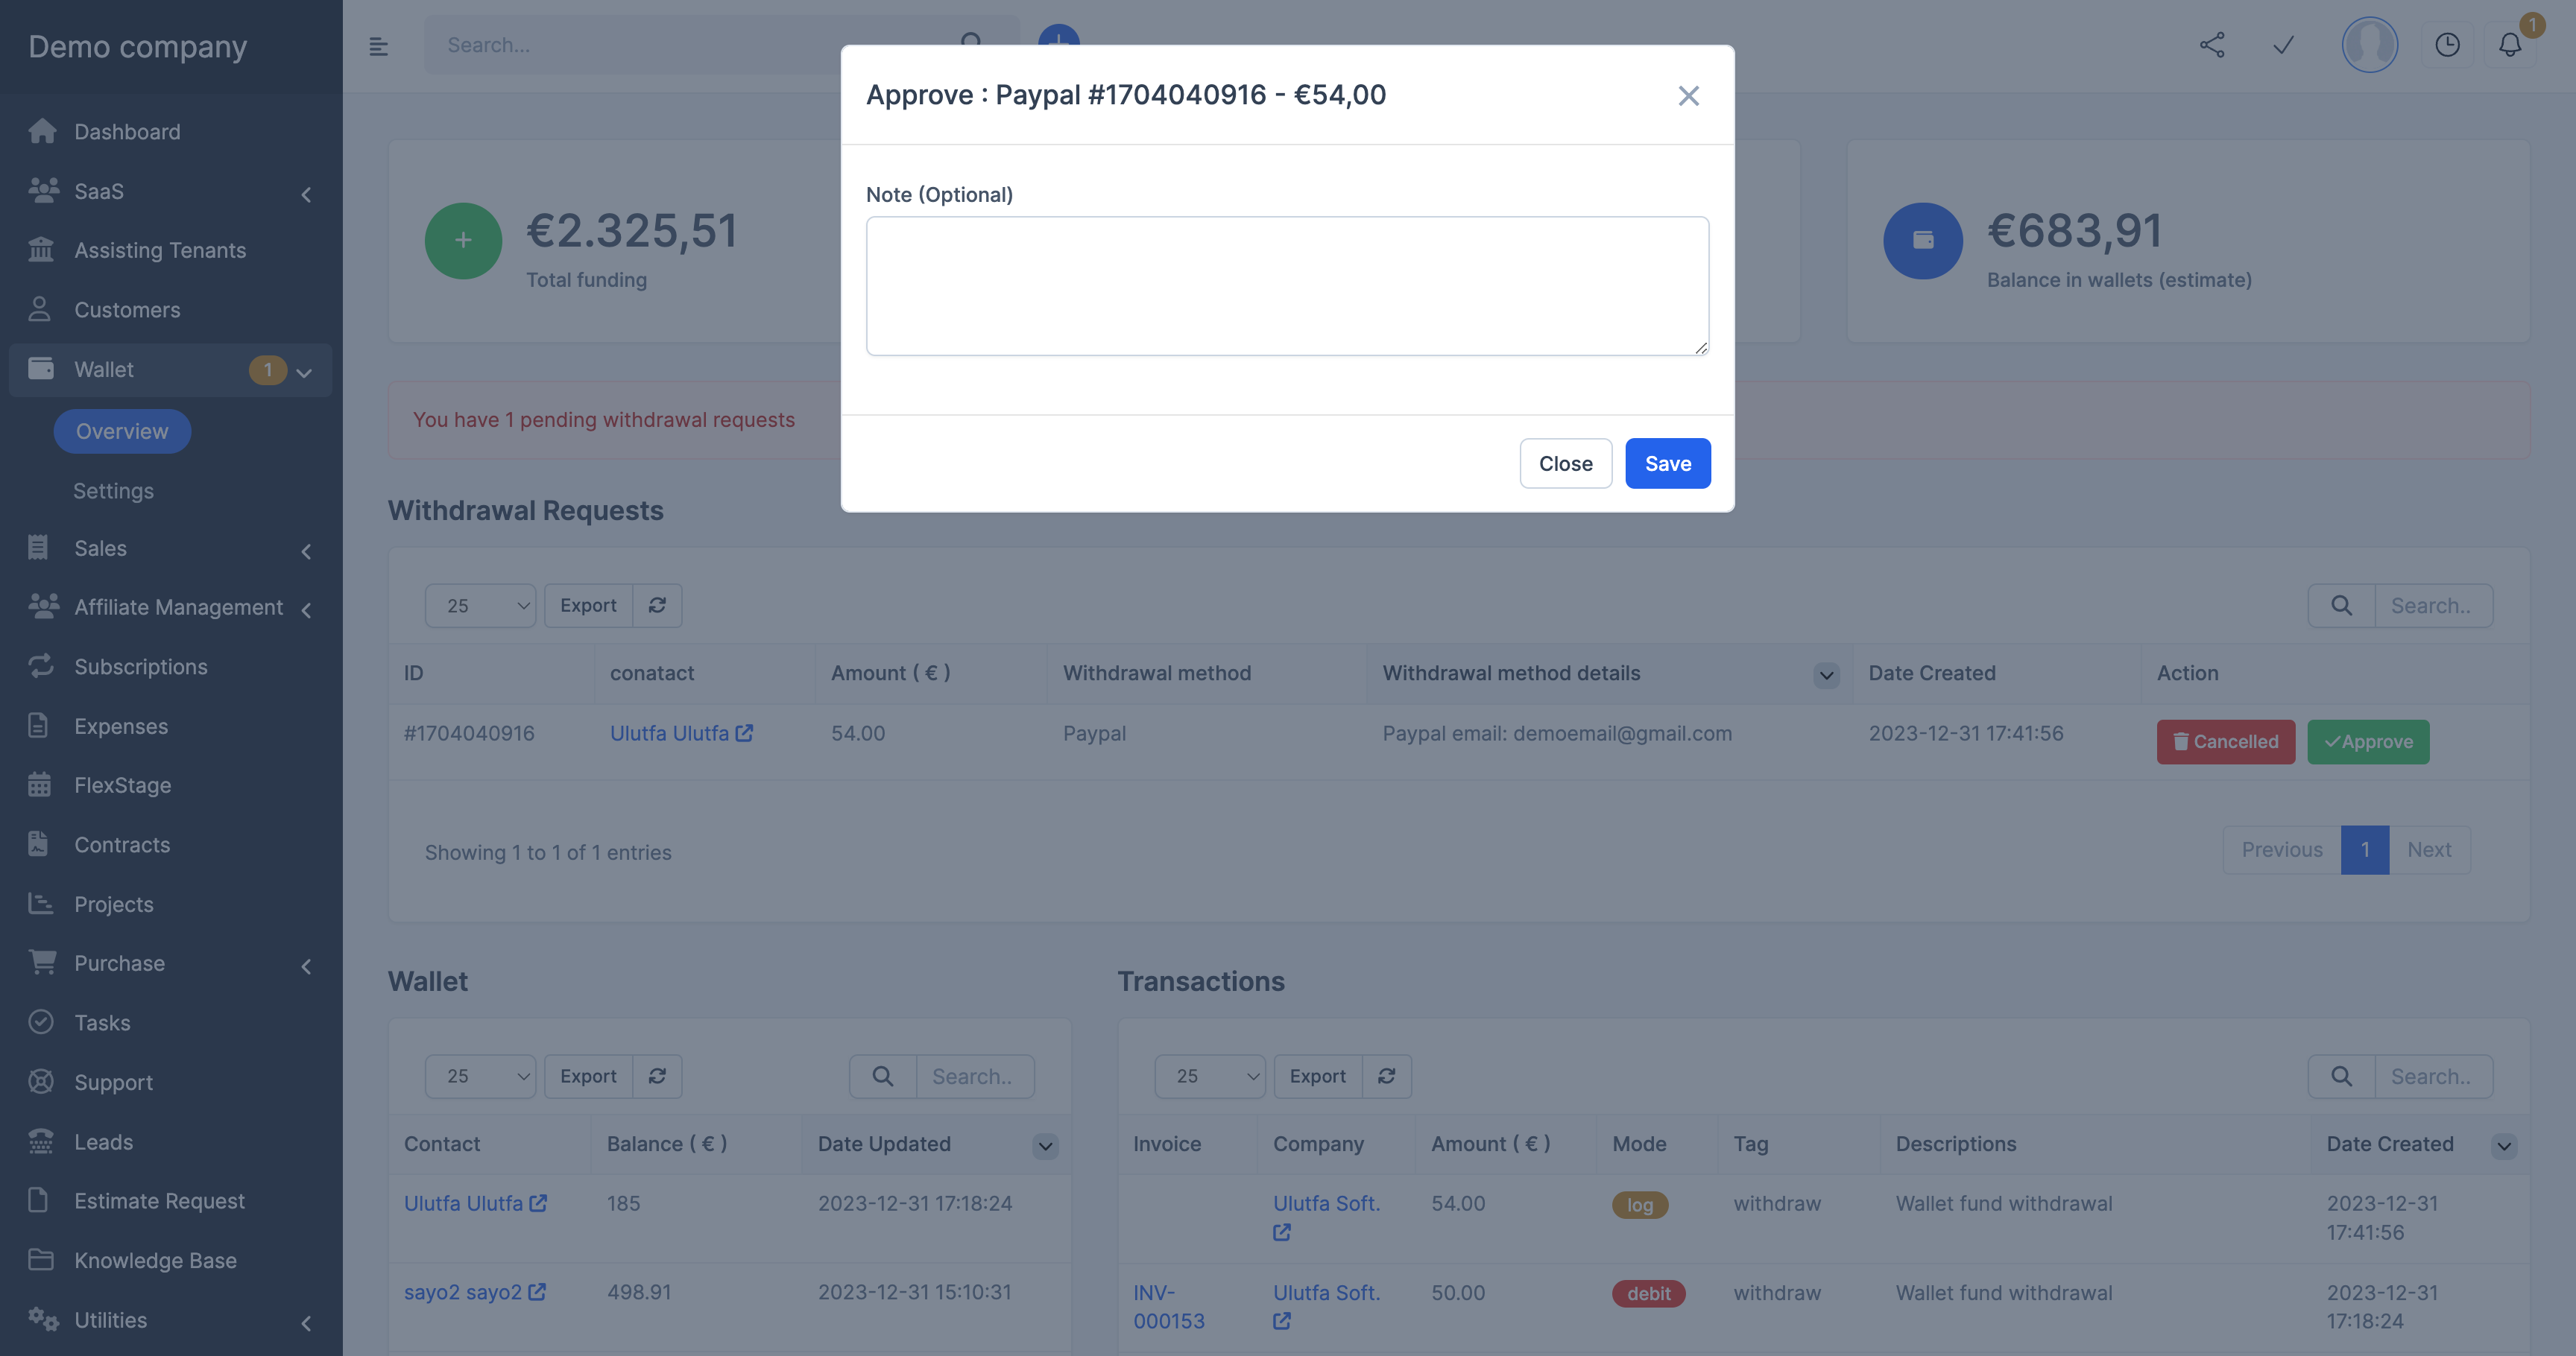Expand the Wallet menu chevron in the sidebar
Screen dimensions: 2576x1356
pyautogui.click(x=304, y=371)
